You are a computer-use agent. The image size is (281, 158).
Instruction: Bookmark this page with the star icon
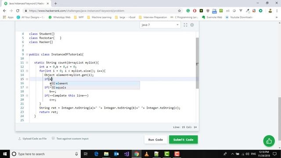180,11
